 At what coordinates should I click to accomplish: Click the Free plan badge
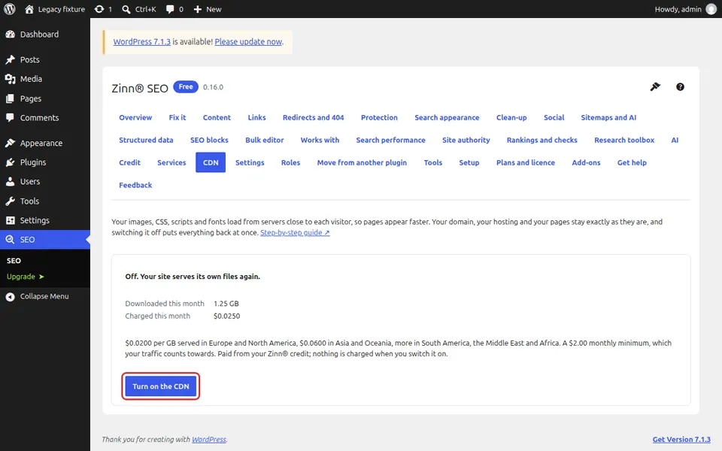[186, 87]
